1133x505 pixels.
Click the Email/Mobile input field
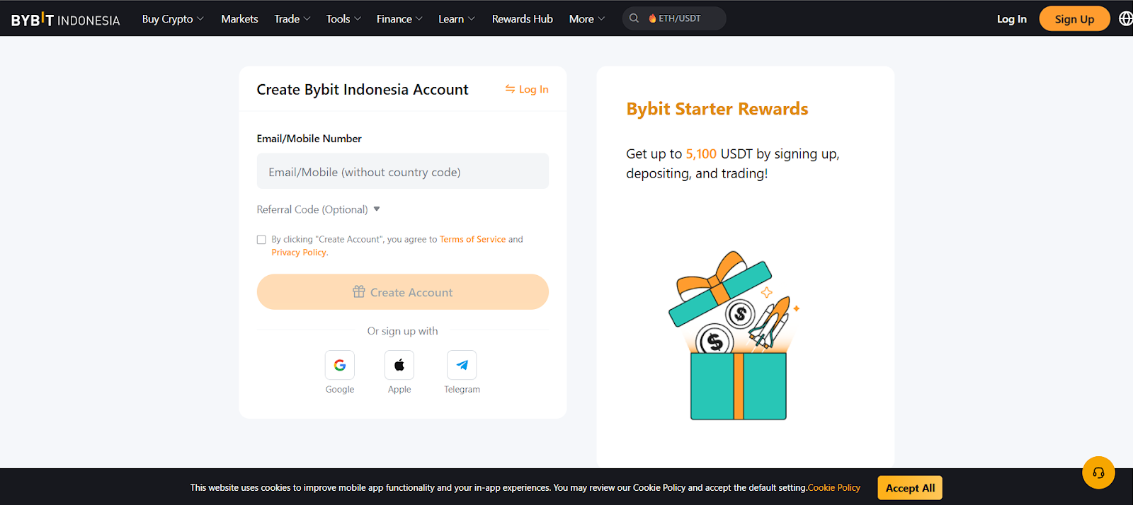tap(402, 171)
